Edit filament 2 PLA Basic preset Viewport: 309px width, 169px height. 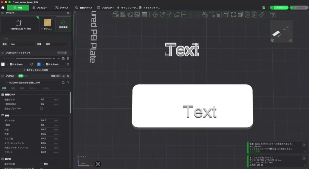(x=68, y=64)
